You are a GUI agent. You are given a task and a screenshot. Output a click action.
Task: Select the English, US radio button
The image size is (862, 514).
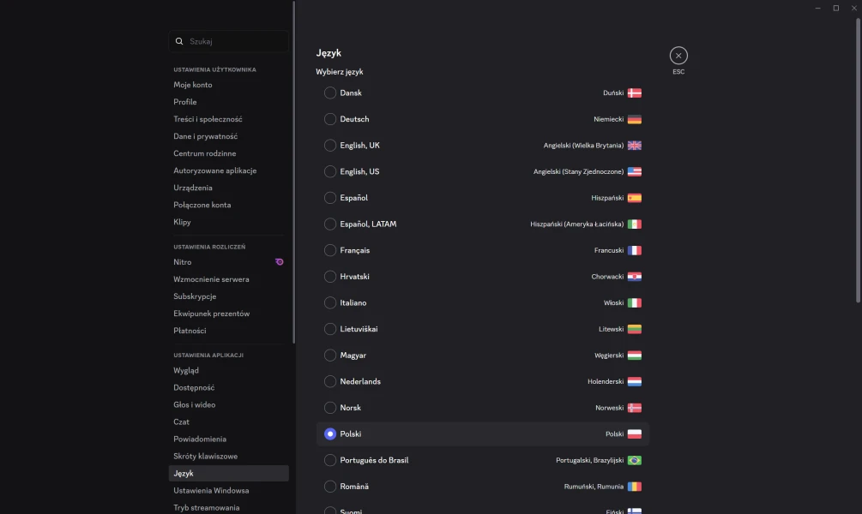(x=330, y=171)
